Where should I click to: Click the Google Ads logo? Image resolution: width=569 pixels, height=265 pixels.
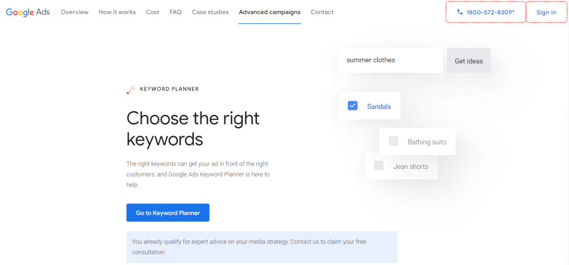click(28, 12)
